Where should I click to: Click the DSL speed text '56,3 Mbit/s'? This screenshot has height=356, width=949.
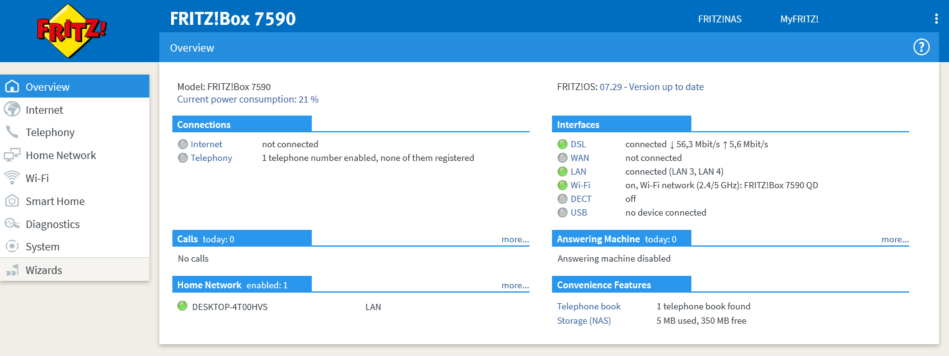coord(698,144)
